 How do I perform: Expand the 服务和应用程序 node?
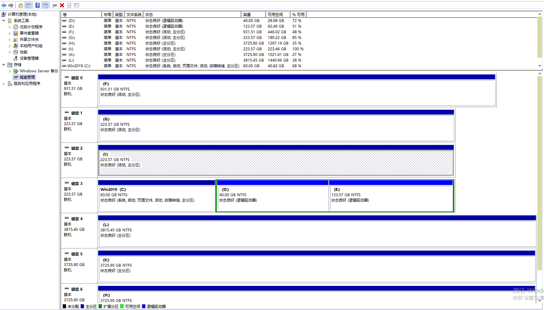tap(3, 84)
